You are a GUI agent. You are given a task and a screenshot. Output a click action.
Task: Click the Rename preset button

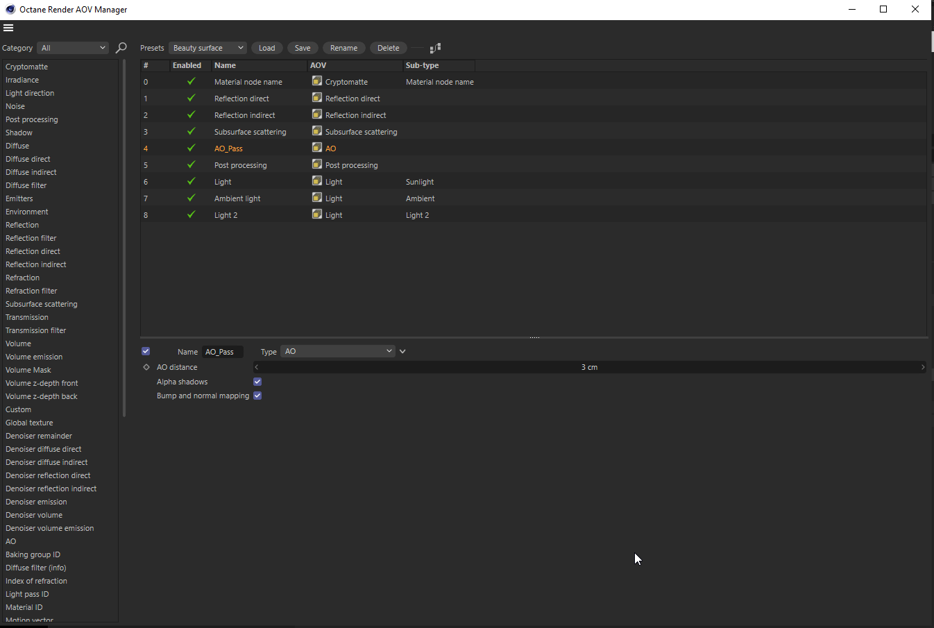click(344, 48)
